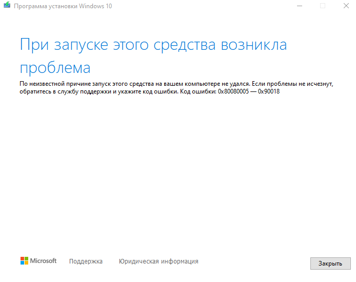Click the error code 0x80080005 — 0x90018 text
Screen dimensions: 356x282
click(249, 91)
